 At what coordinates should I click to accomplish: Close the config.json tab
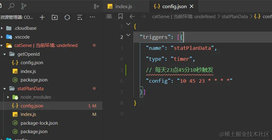(x=191, y=6)
